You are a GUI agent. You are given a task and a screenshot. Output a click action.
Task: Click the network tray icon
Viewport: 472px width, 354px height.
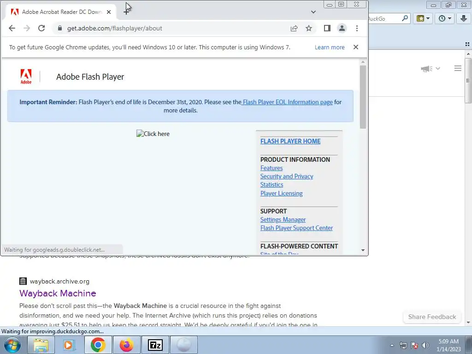pos(403,345)
